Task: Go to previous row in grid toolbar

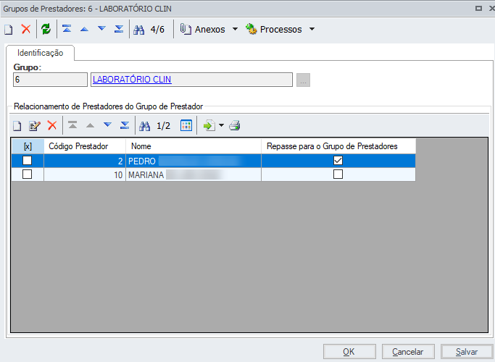Action: (91, 125)
